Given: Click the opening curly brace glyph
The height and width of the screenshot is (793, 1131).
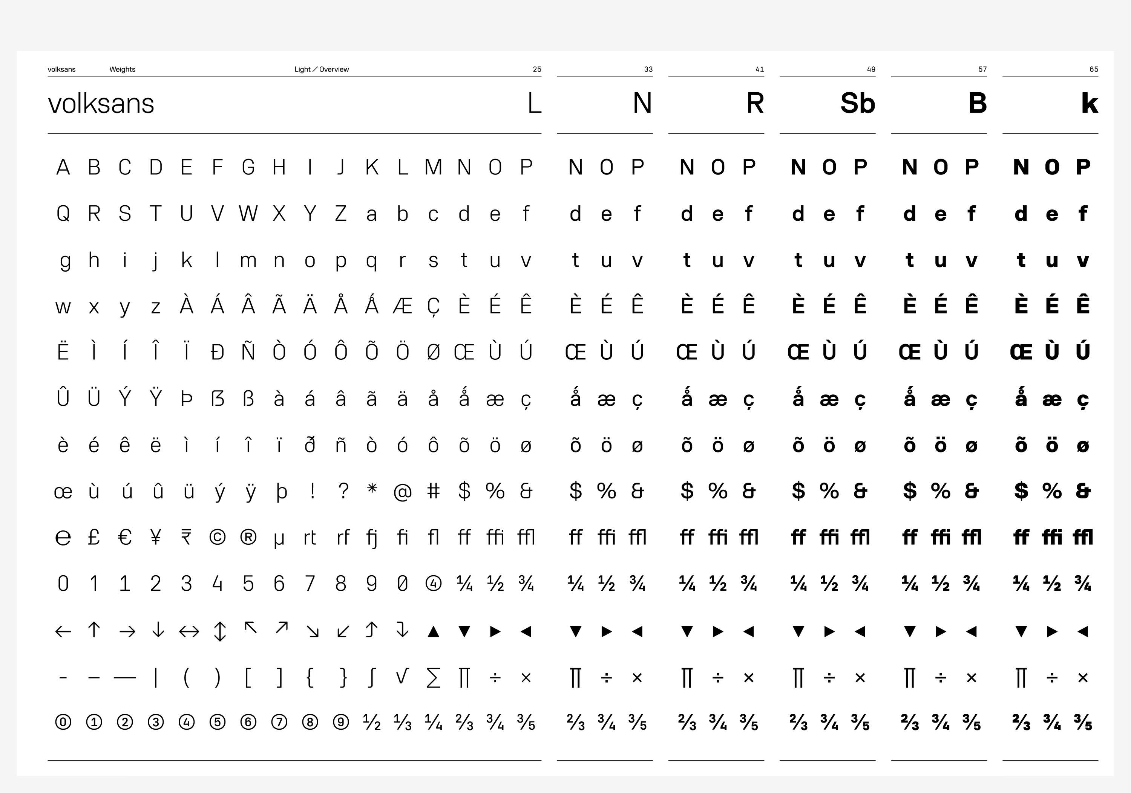Looking at the screenshot, I should 310,678.
